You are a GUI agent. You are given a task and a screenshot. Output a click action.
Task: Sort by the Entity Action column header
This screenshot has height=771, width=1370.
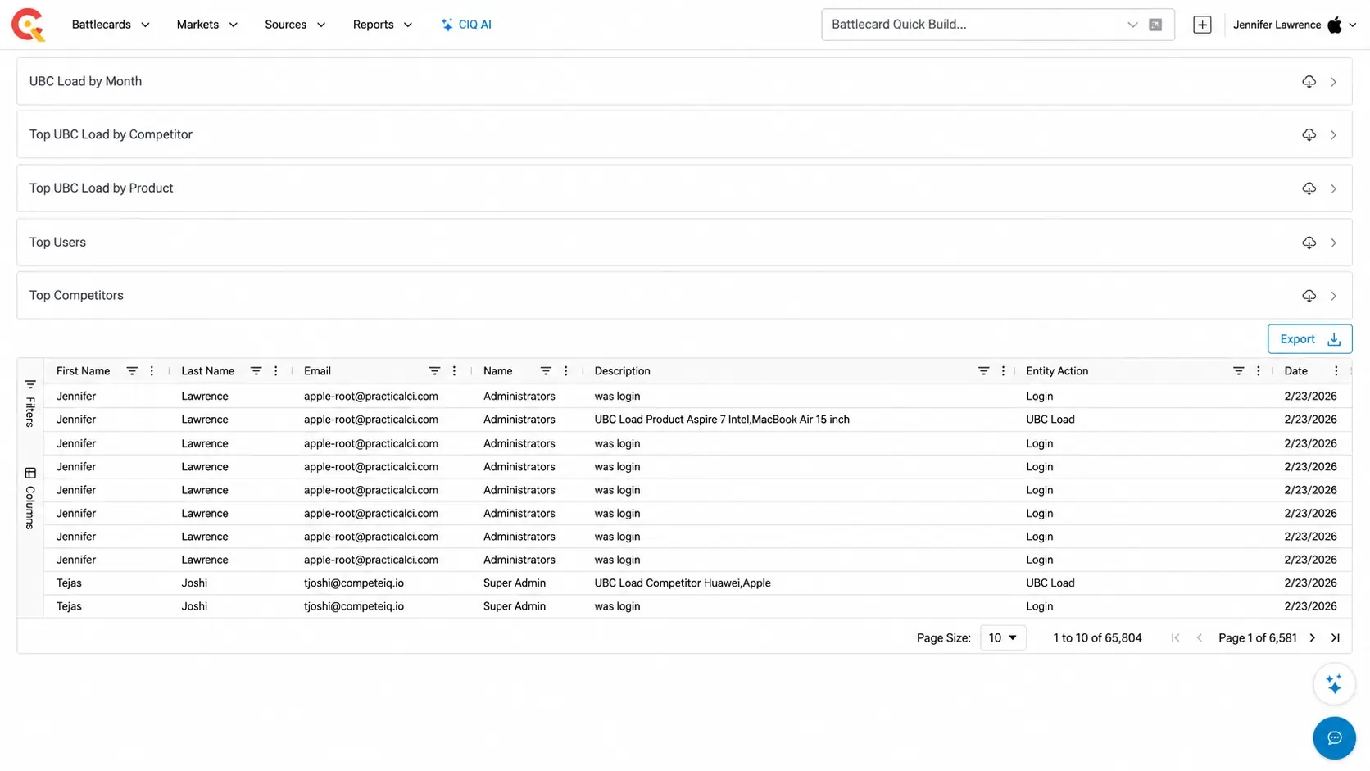click(x=1057, y=371)
